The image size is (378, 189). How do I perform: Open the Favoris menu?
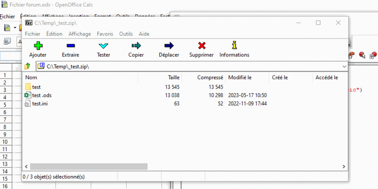click(x=105, y=34)
